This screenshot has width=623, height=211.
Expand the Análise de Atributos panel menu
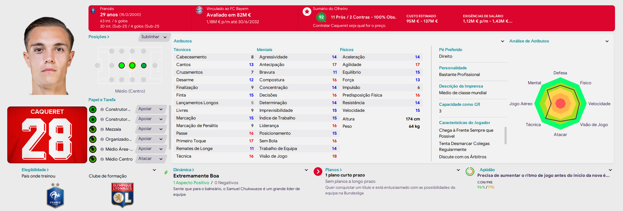(607, 41)
